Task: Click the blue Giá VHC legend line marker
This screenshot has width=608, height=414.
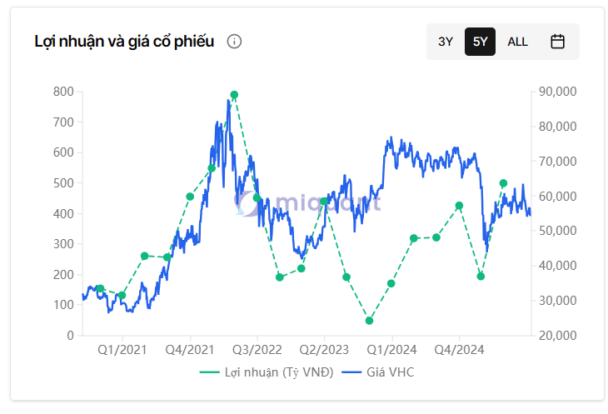Action: point(352,372)
